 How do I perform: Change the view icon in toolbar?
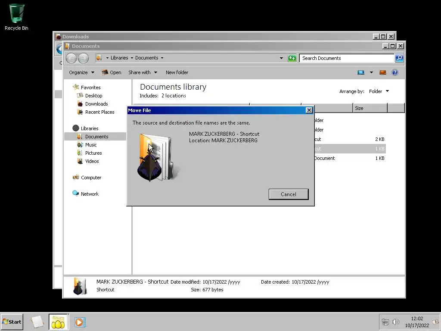point(361,72)
